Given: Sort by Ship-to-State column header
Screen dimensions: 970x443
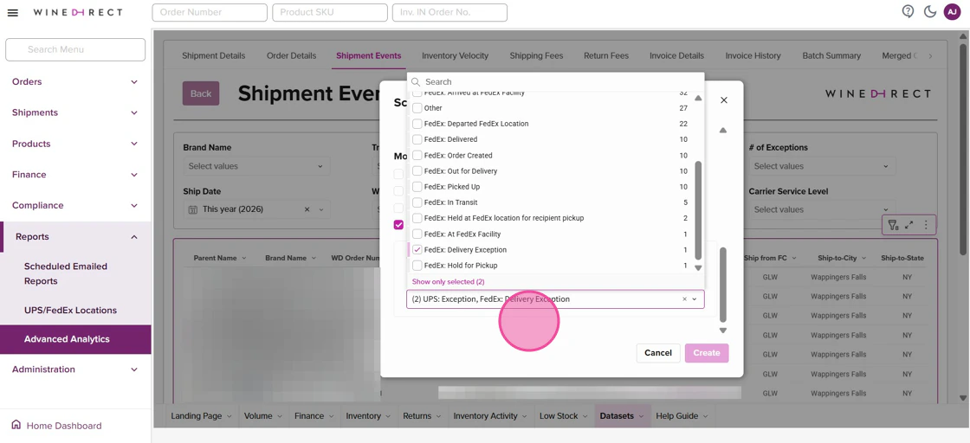Looking at the screenshot, I should (902, 258).
